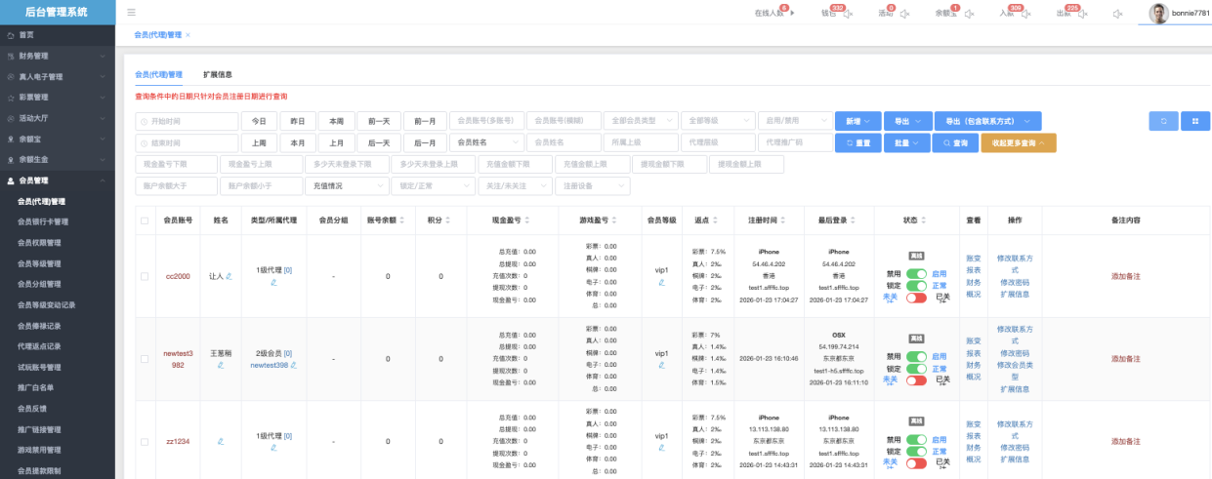Open the 全部会员类型 dropdown
This screenshot has width=1212, height=479.
pos(640,121)
